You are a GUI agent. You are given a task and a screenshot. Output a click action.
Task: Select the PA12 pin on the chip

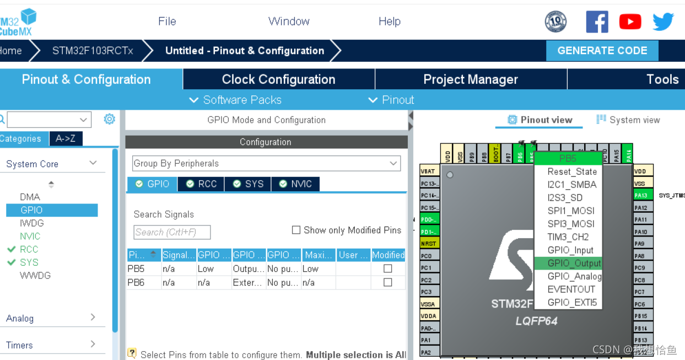643,207
